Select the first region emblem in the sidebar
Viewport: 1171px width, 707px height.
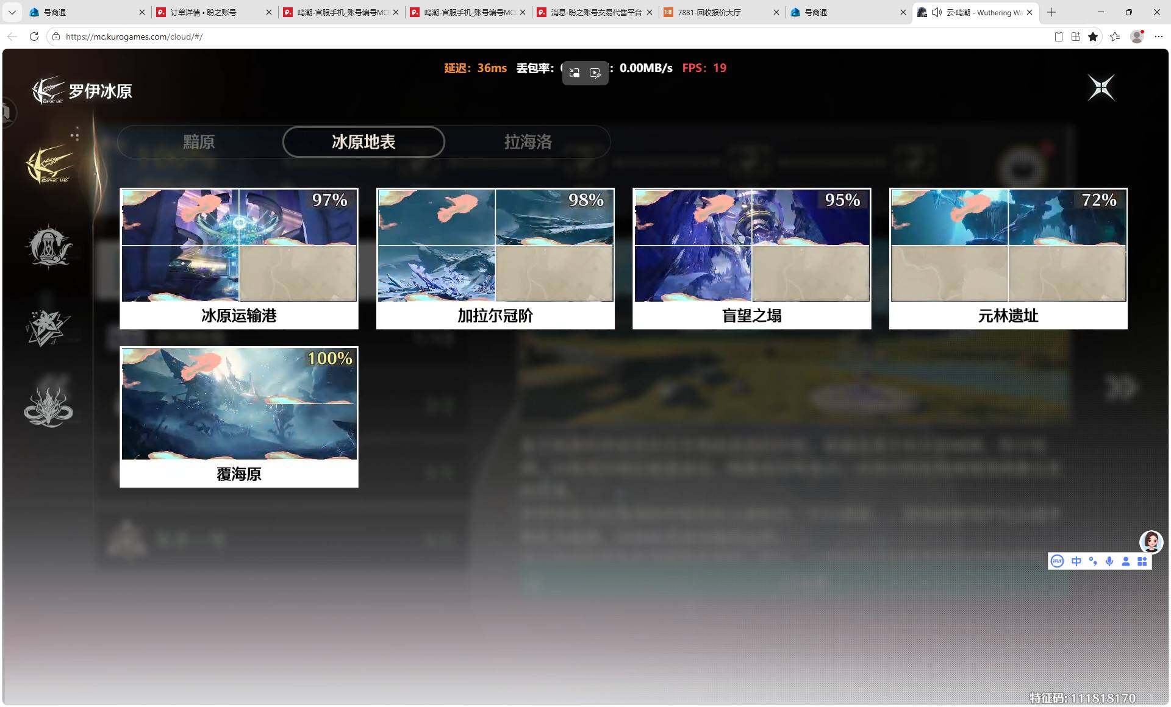click(x=49, y=165)
